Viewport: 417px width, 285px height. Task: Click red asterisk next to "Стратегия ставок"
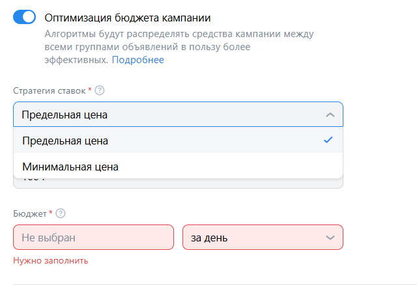click(90, 90)
